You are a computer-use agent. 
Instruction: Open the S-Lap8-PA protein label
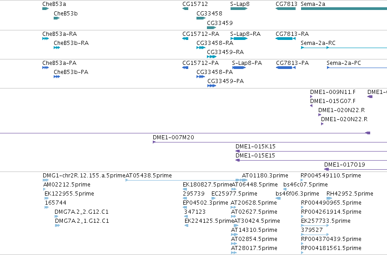[x=247, y=63]
